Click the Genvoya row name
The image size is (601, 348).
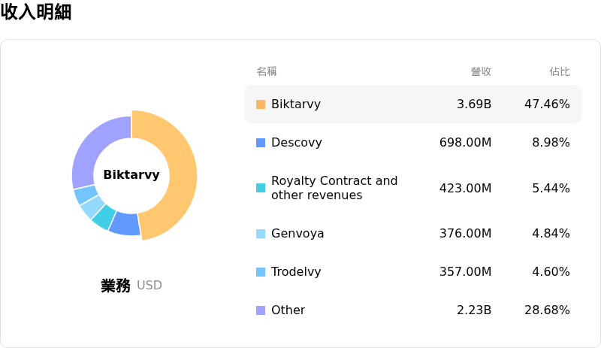(x=297, y=234)
